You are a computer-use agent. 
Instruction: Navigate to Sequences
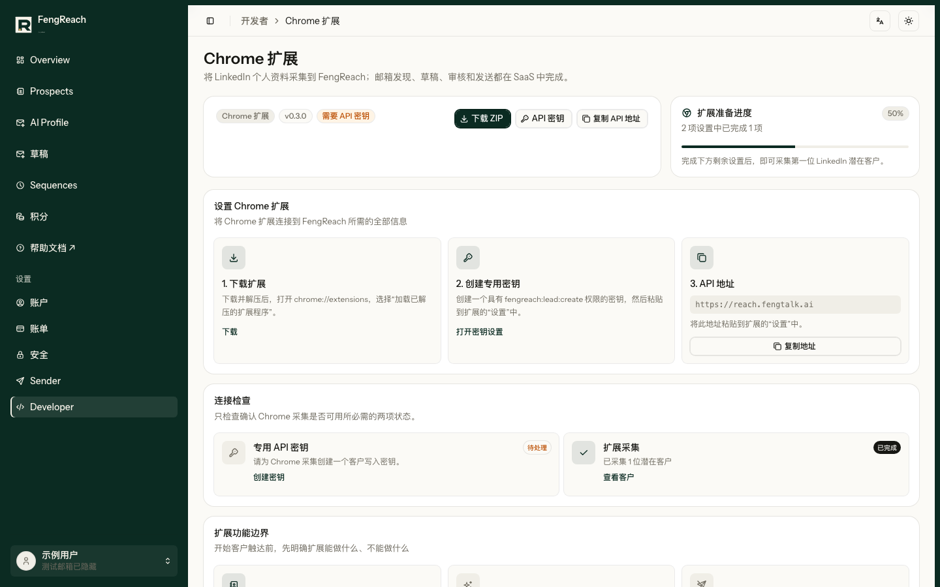94,185
